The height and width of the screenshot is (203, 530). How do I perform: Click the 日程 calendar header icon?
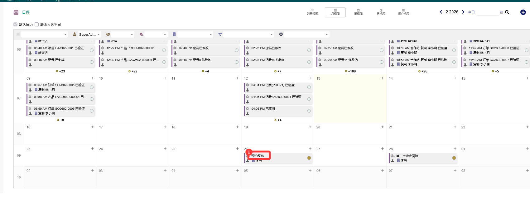(x=16, y=12)
